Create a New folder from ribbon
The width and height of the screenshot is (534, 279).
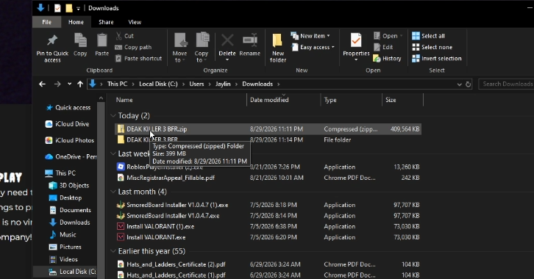pyautogui.click(x=278, y=48)
